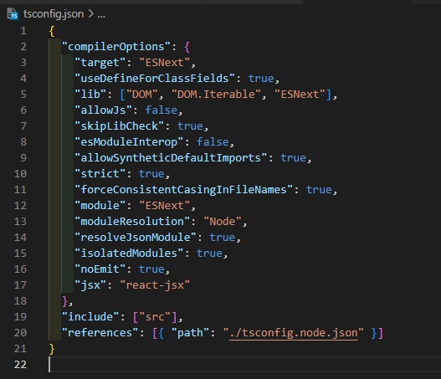
Task: Select the breadcrumb chevron after tsconfig.json
Action: pyautogui.click(x=91, y=13)
